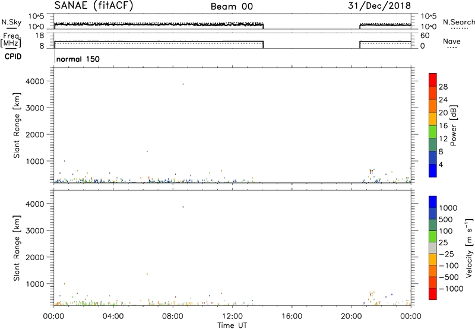
Task: Click the "N.Sky" legend label
Action: (x=11, y=22)
